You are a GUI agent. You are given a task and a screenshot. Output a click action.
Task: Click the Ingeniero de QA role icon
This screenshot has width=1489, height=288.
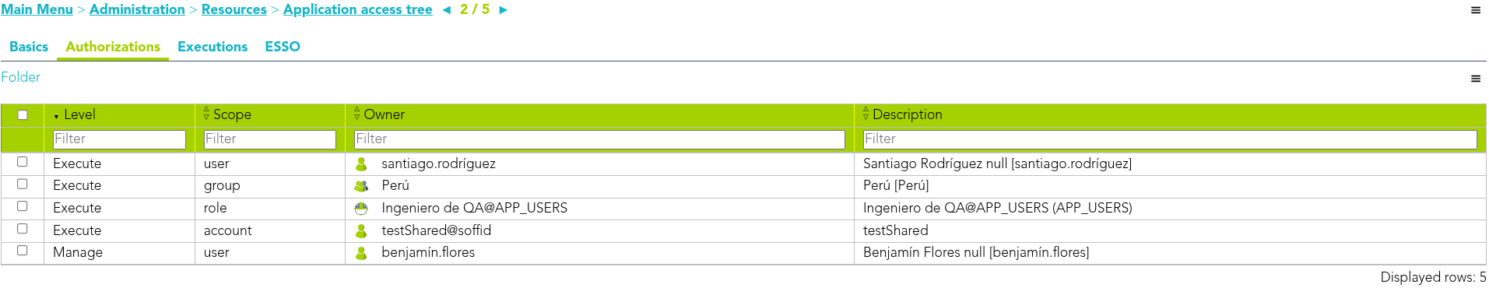pyautogui.click(x=361, y=209)
